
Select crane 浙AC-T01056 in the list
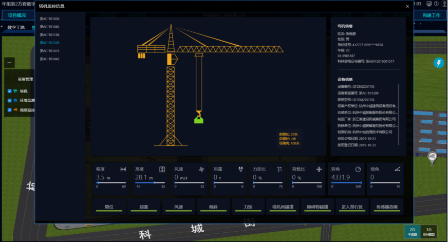pyautogui.click(x=50, y=19)
